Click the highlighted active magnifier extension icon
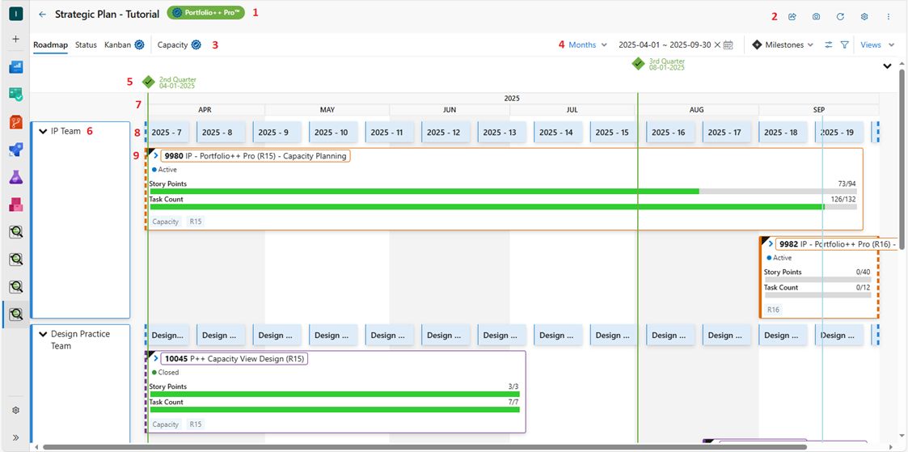This screenshot has width=908, height=452. 15,315
